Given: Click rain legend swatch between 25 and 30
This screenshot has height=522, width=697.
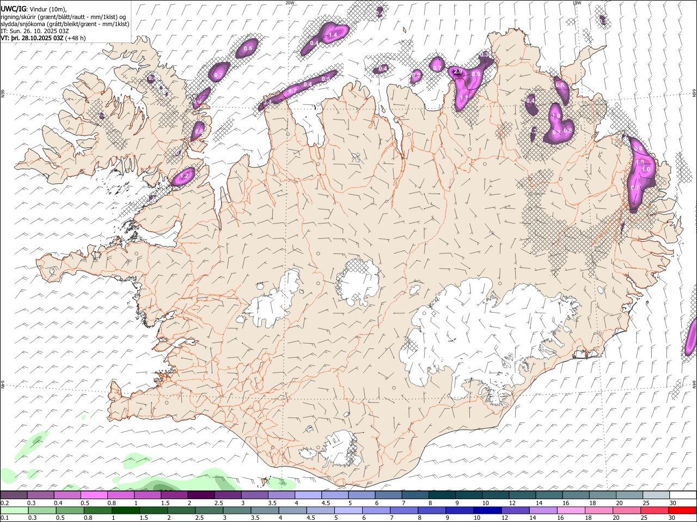Looking at the screenshot, I should 655,510.
